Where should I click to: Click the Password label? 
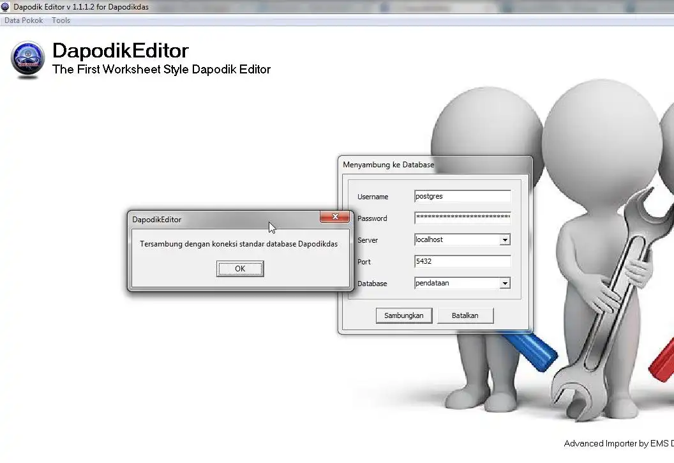point(372,218)
